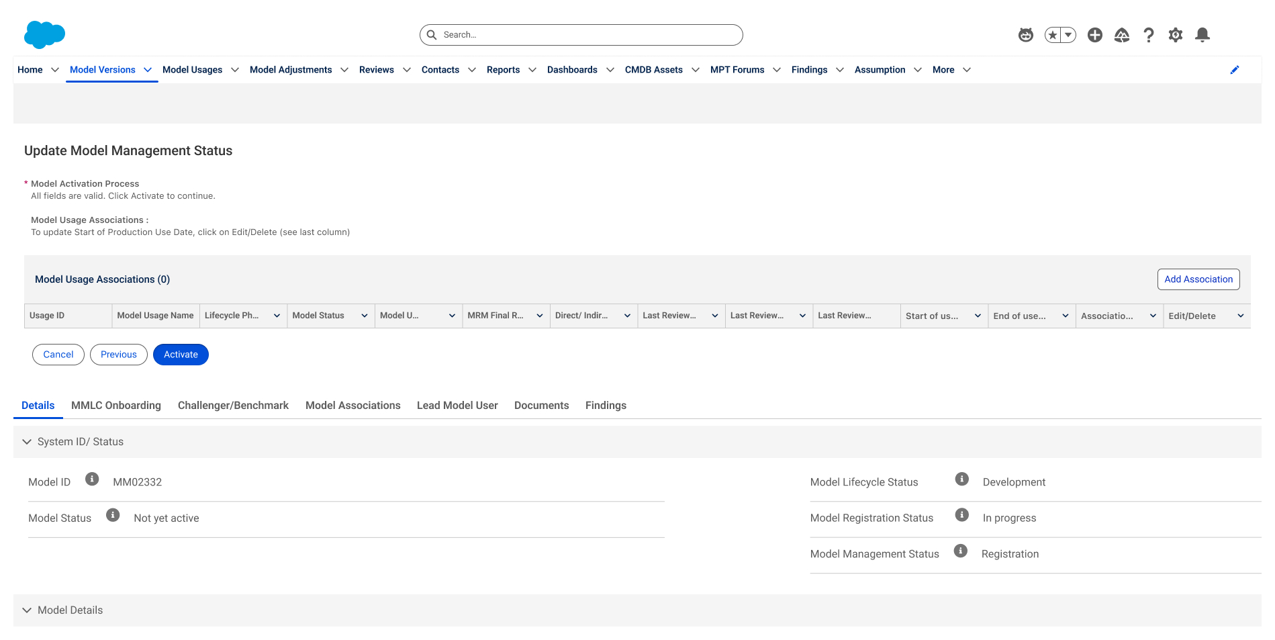Expand Contacts menu chevron

(472, 70)
